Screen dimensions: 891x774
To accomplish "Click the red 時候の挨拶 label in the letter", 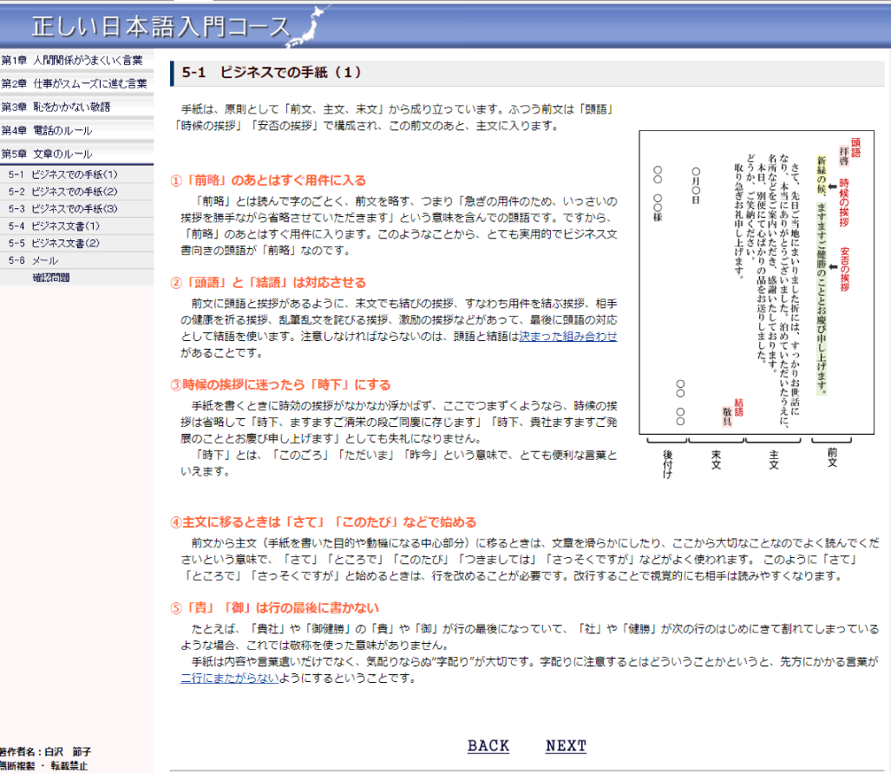I will (844, 202).
